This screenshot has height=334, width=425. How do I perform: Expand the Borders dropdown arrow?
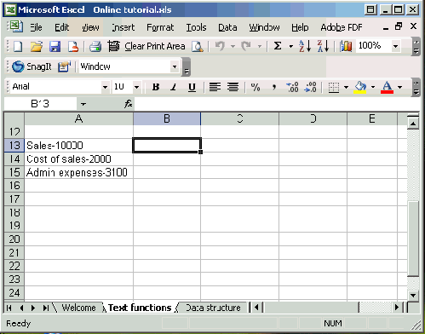[346, 87]
